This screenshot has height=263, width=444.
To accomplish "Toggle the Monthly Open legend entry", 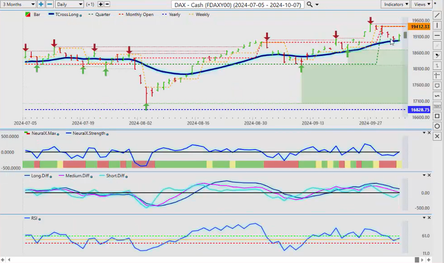I will [136, 14].
